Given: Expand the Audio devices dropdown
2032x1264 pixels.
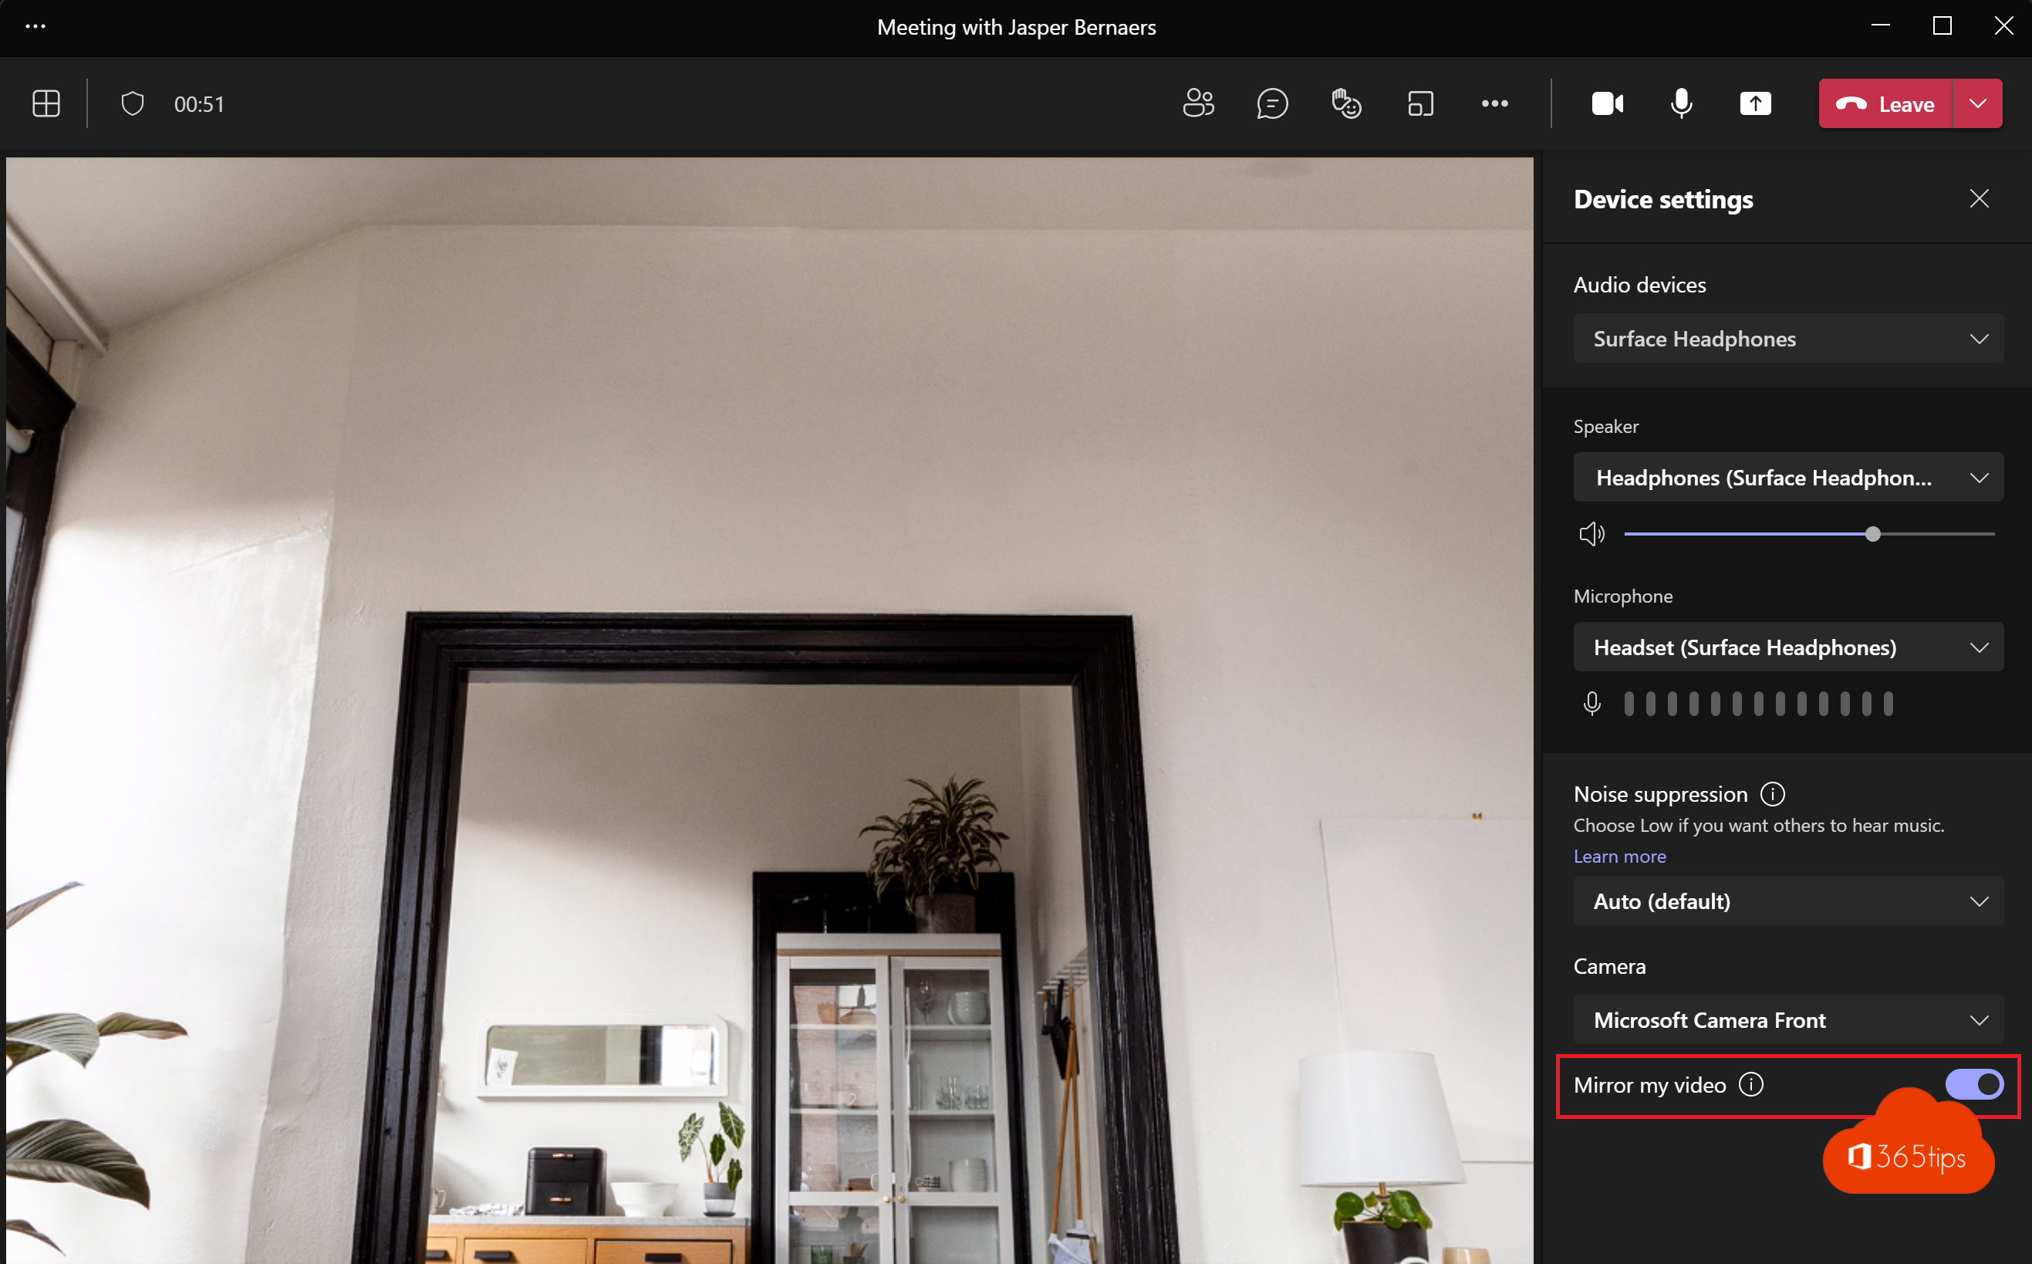Looking at the screenshot, I should 1791,336.
